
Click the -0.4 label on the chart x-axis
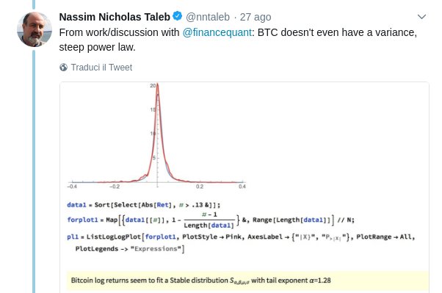[72, 187]
